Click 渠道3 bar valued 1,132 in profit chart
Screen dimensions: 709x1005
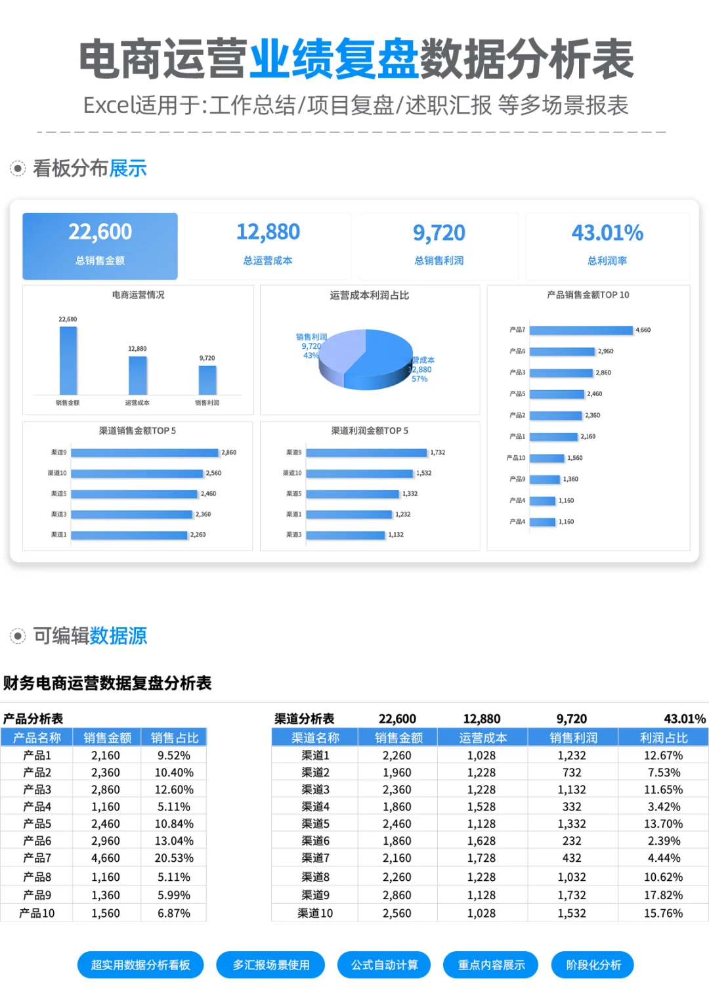pos(345,535)
